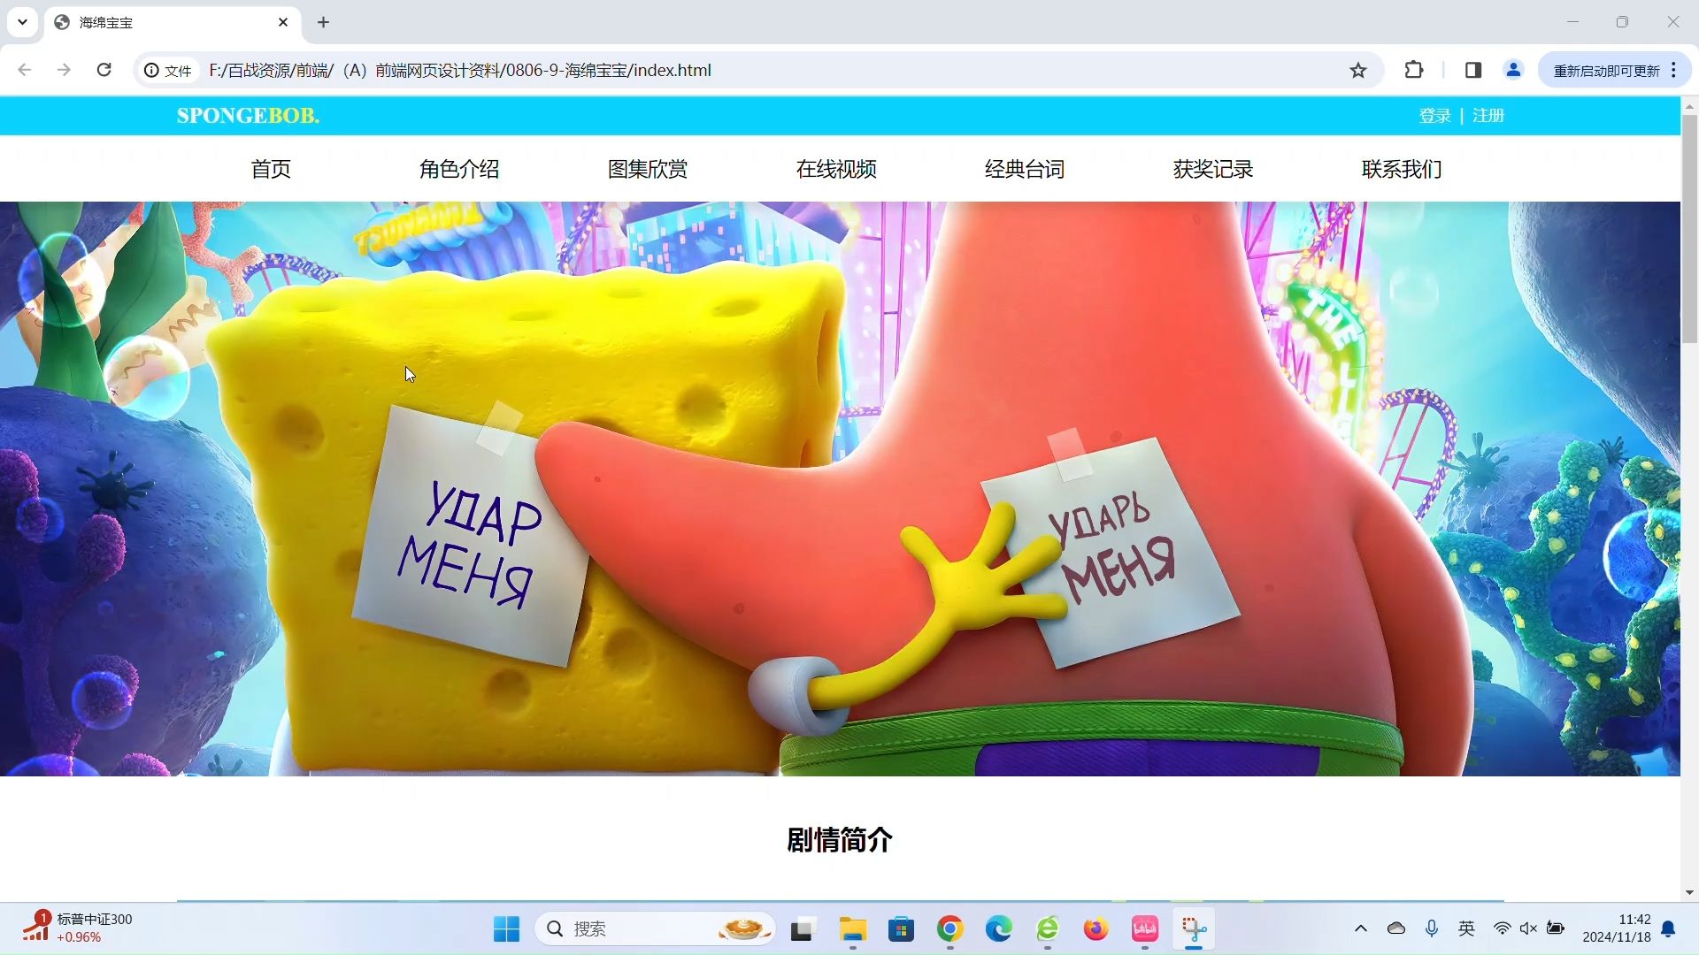The image size is (1699, 955).
Task: Click the scrollbar down arrow
Action: [1689, 892]
